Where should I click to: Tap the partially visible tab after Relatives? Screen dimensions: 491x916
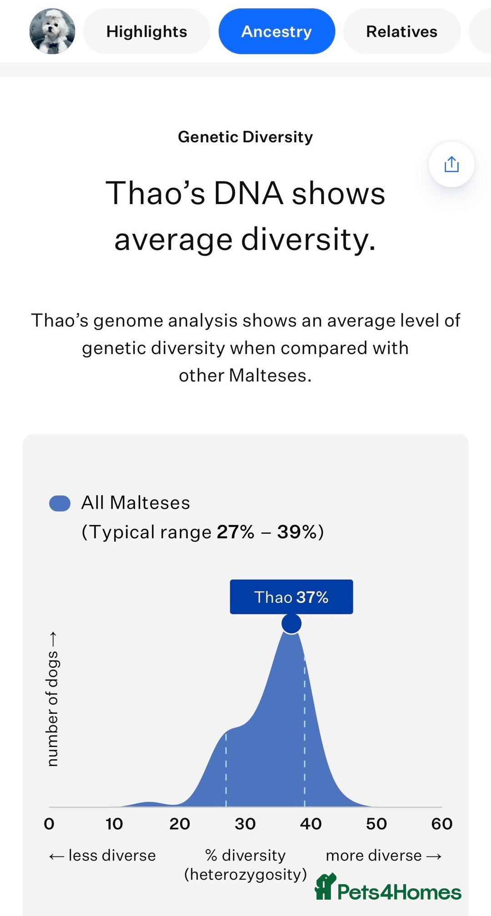coord(480,31)
